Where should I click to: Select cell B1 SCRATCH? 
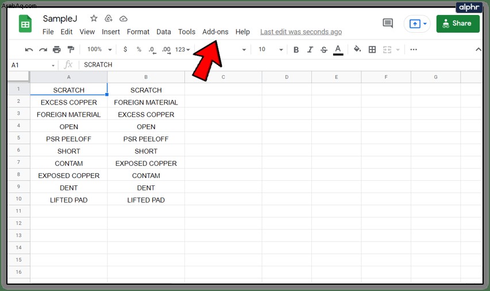(146, 90)
